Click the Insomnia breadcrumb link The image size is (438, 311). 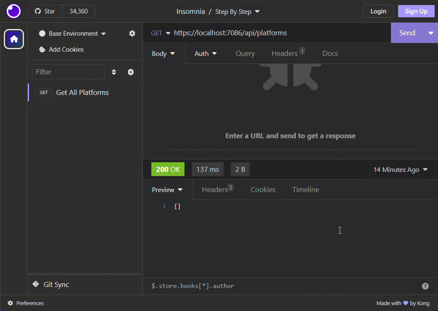click(x=190, y=11)
